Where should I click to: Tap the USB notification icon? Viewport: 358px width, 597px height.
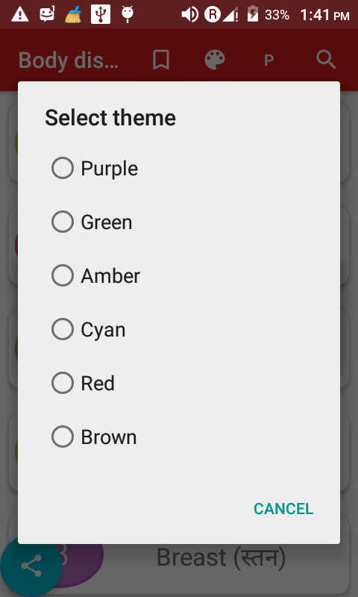(101, 14)
